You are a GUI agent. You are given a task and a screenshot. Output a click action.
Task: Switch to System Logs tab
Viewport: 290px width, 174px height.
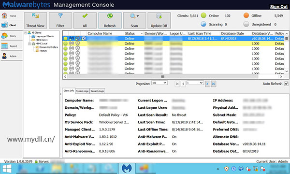pyautogui.click(x=83, y=91)
